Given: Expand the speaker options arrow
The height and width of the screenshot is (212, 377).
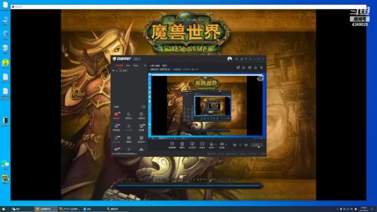Looking at the screenshot, I should (226, 145).
